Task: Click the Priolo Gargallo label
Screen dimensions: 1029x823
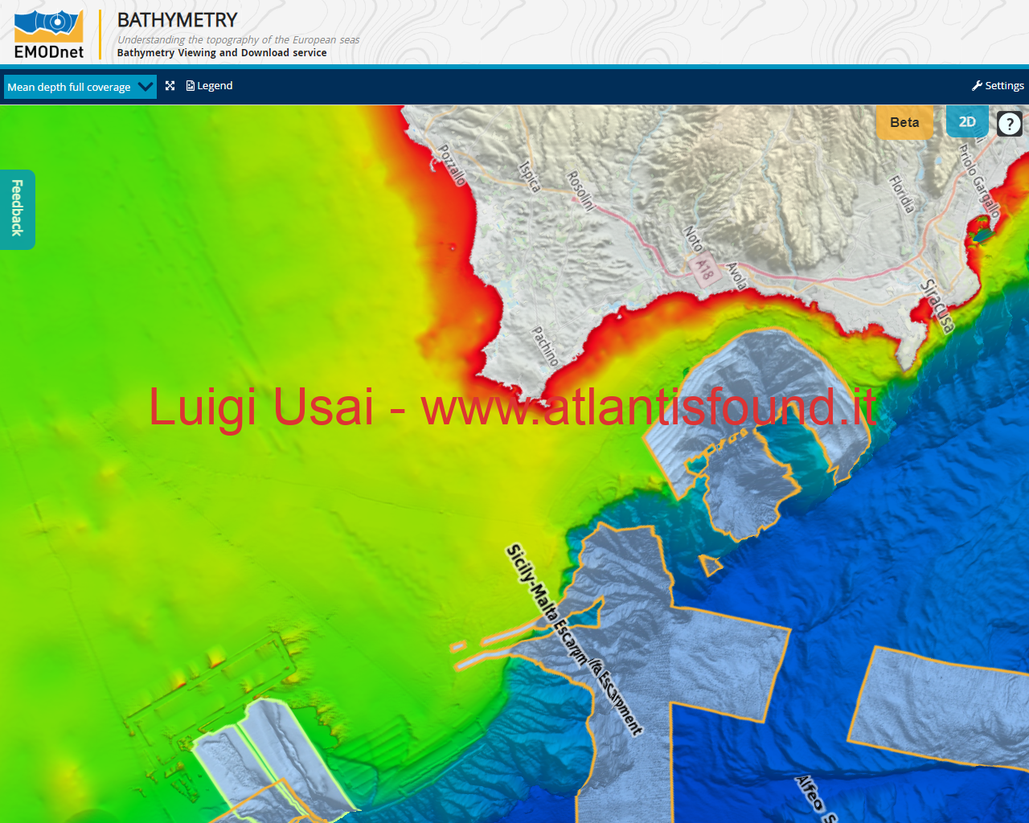Action: (x=979, y=181)
